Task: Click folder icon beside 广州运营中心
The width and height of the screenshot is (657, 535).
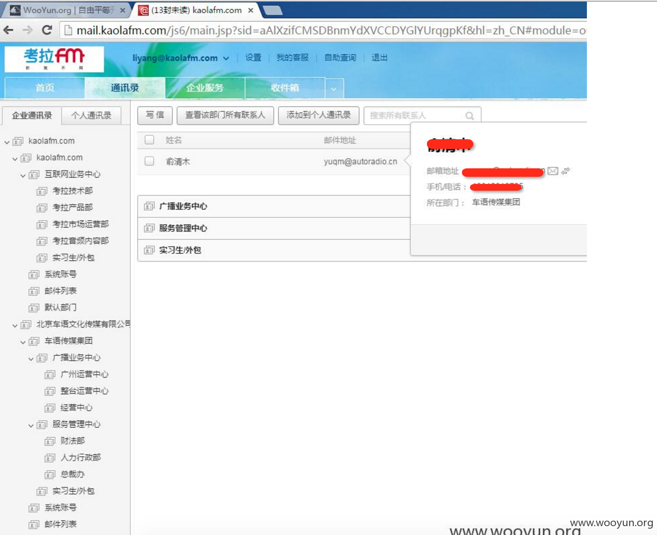Action: (50, 375)
